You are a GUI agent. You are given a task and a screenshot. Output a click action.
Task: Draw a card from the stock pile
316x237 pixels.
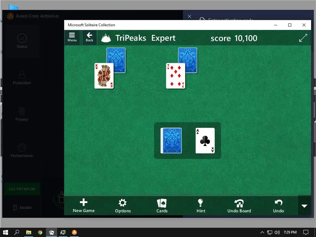[x=171, y=141]
